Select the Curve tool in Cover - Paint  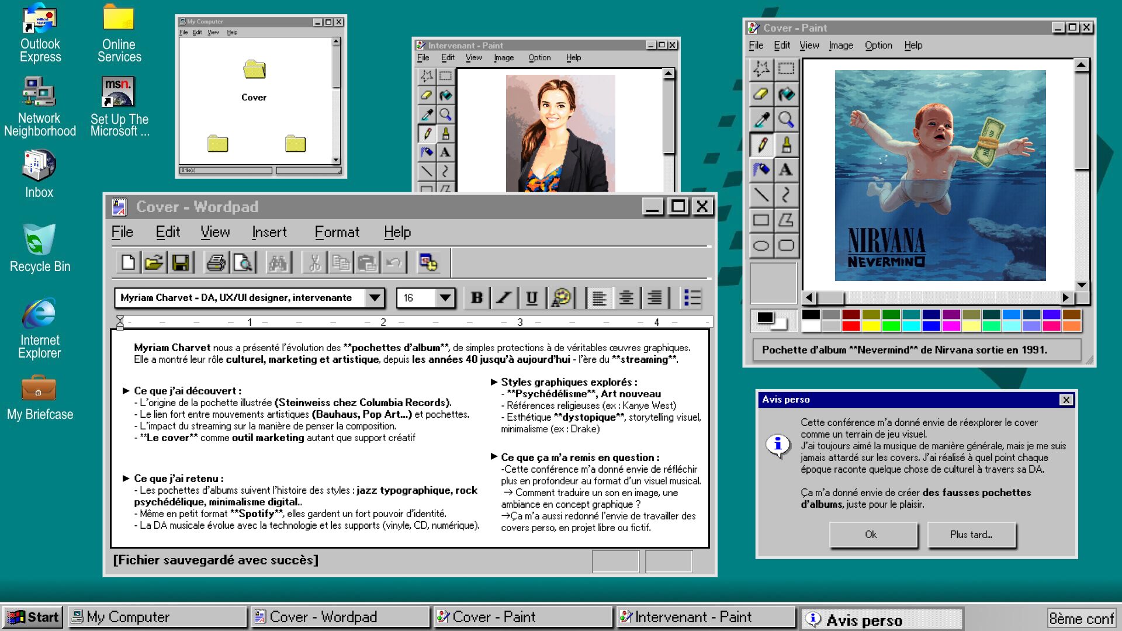tap(786, 195)
